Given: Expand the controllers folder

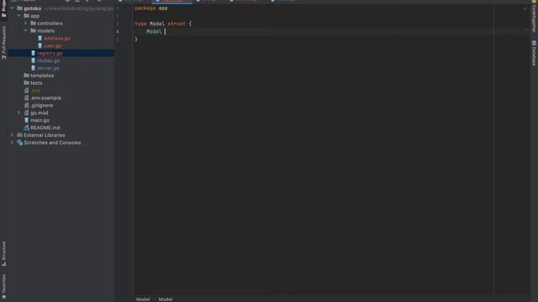Looking at the screenshot, I should [26, 23].
